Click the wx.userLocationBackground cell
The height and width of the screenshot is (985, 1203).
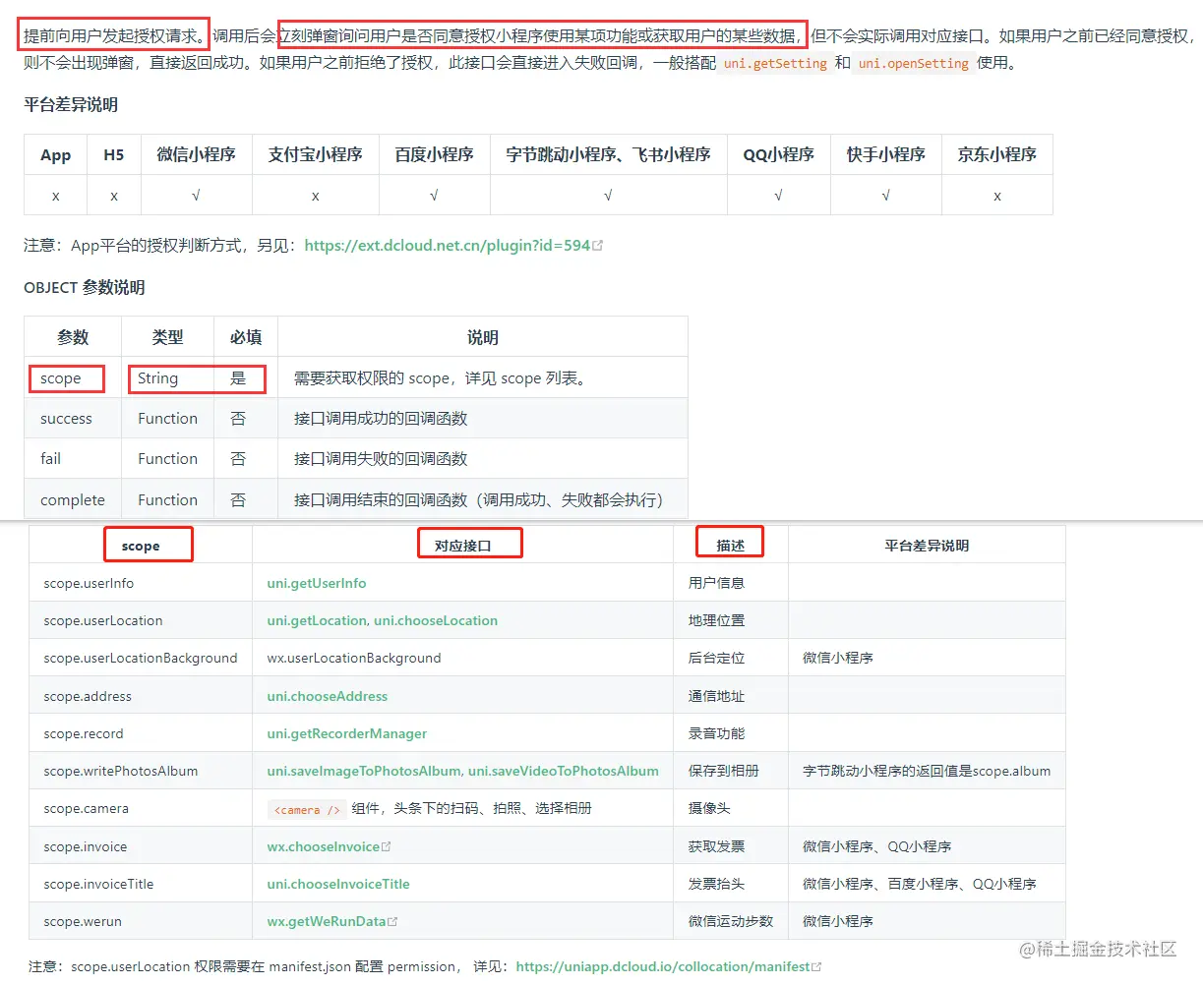463,658
